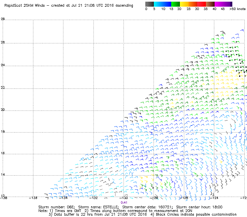Image resolution: width=247 pixels, height=217 pixels.
Task: Click the magenta 40-45 knots legend color
Action: [x=219, y=4]
